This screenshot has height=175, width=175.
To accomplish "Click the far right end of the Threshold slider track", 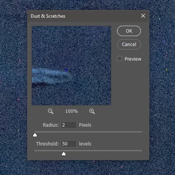I will 141,150.
